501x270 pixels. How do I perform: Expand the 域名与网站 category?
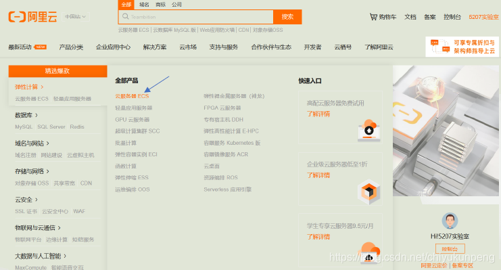pos(32,143)
